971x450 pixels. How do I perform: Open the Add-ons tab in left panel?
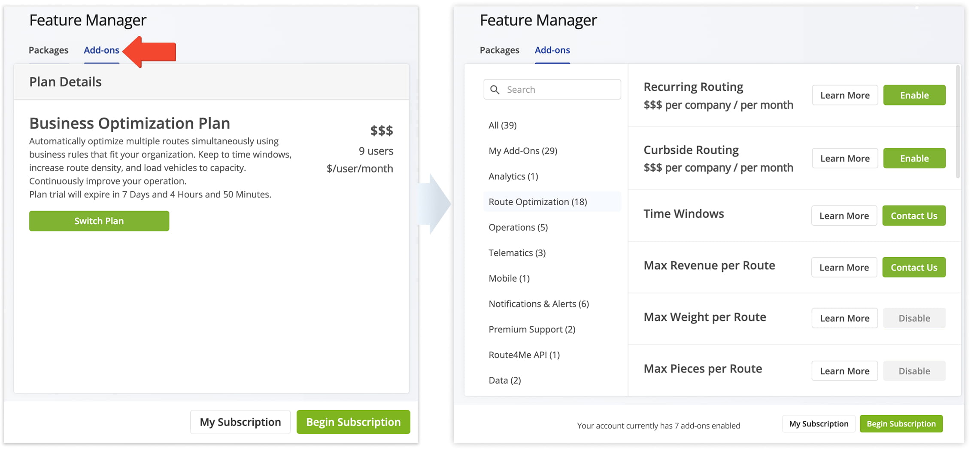[101, 50]
